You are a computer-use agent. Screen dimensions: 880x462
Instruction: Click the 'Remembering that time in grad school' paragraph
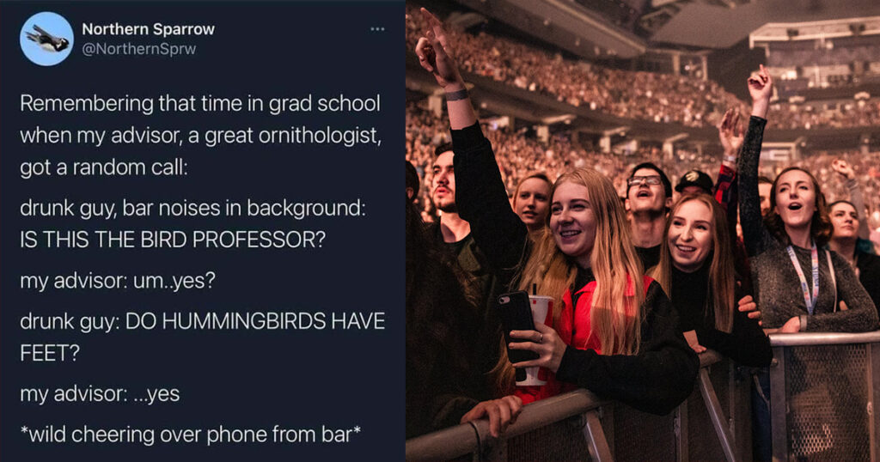(200, 135)
